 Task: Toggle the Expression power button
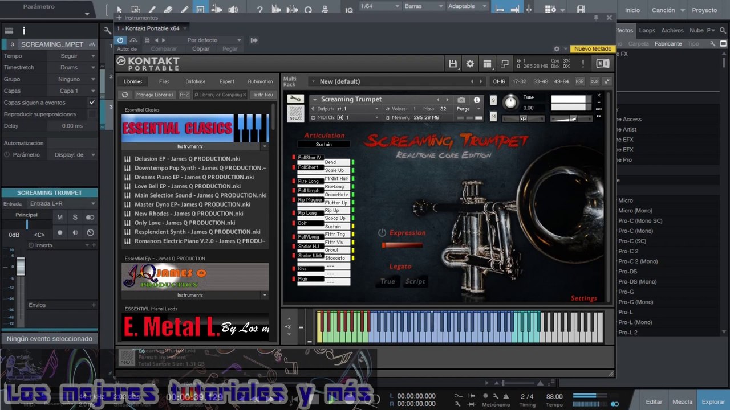click(x=382, y=233)
